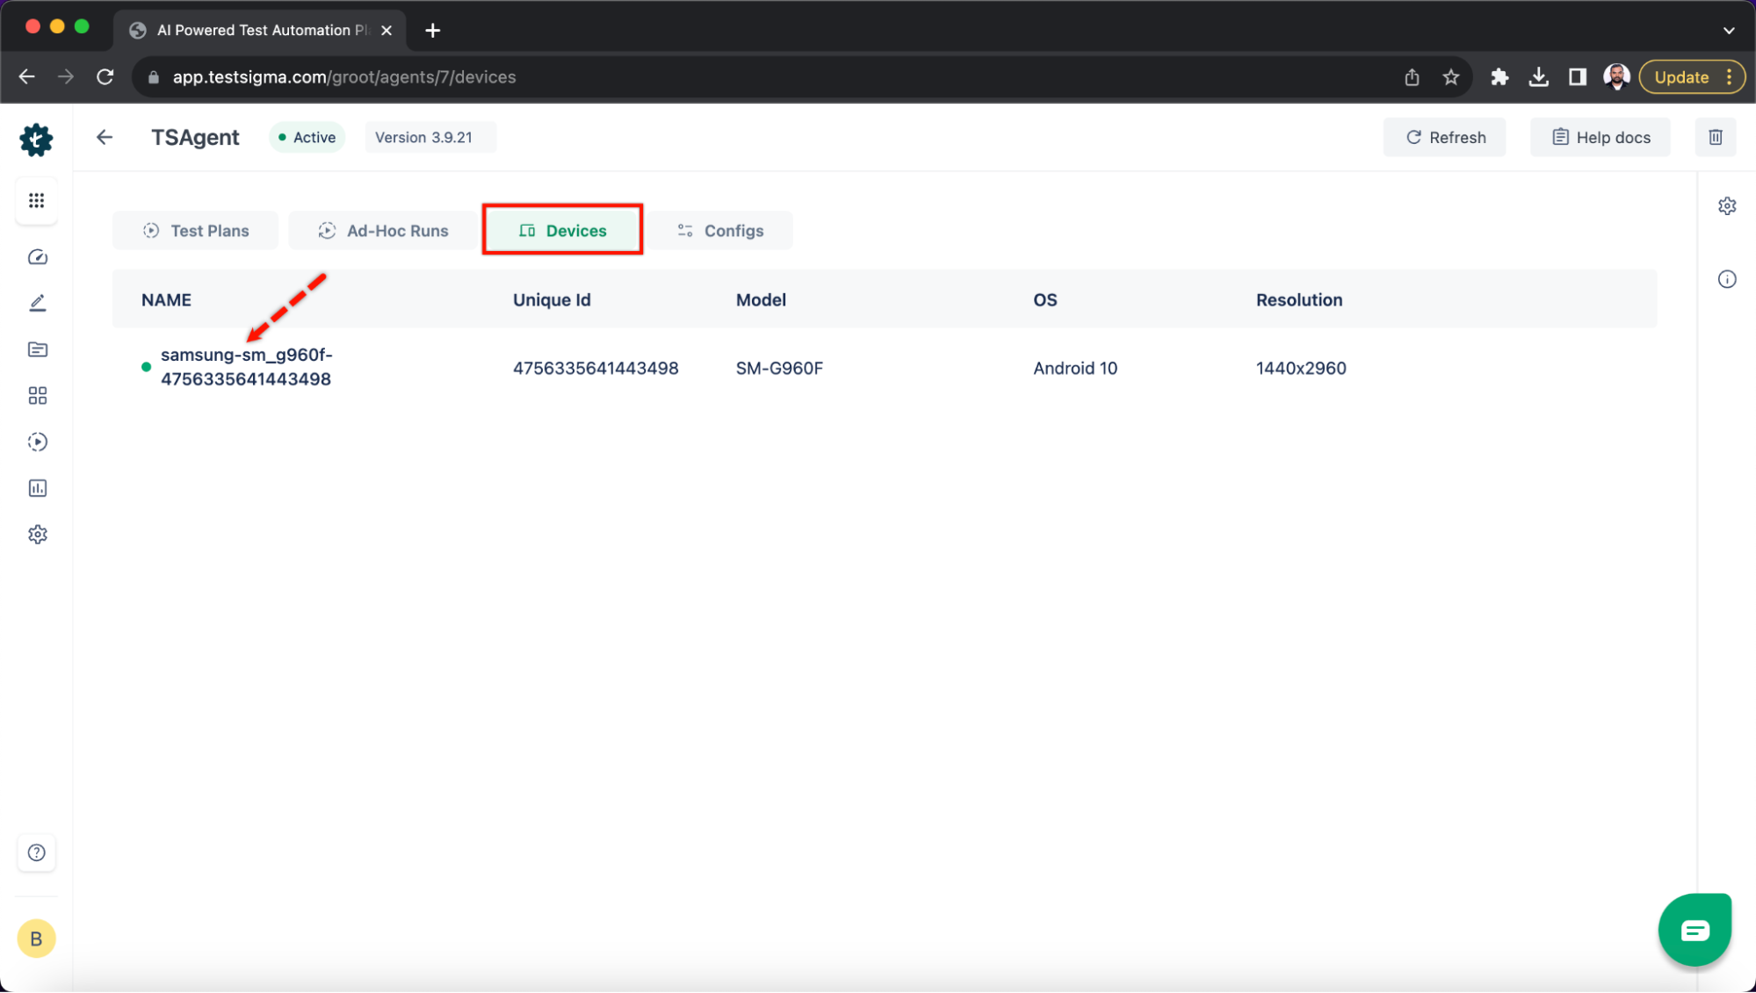Toggle active status indicator for TSAgent

click(x=305, y=137)
